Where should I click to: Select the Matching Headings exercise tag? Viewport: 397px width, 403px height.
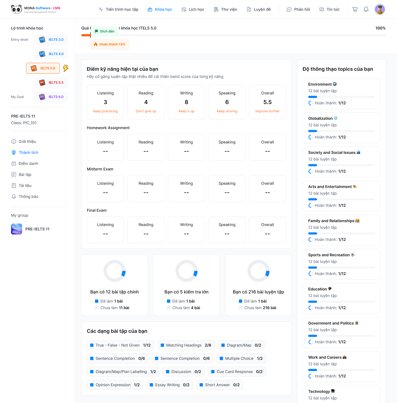pyautogui.click(x=186, y=345)
